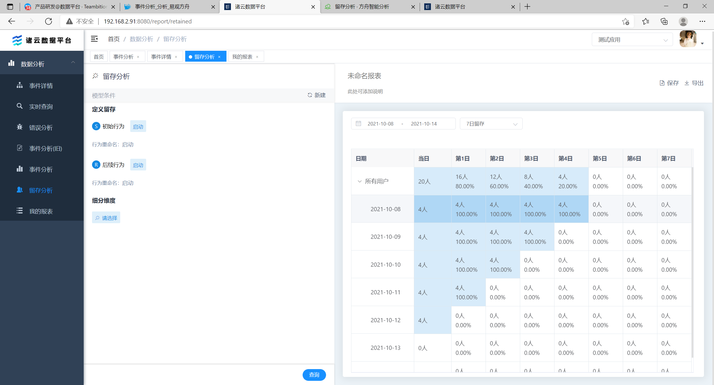Open browser favorites list
Screen dimensions: 714x385
coord(645,21)
